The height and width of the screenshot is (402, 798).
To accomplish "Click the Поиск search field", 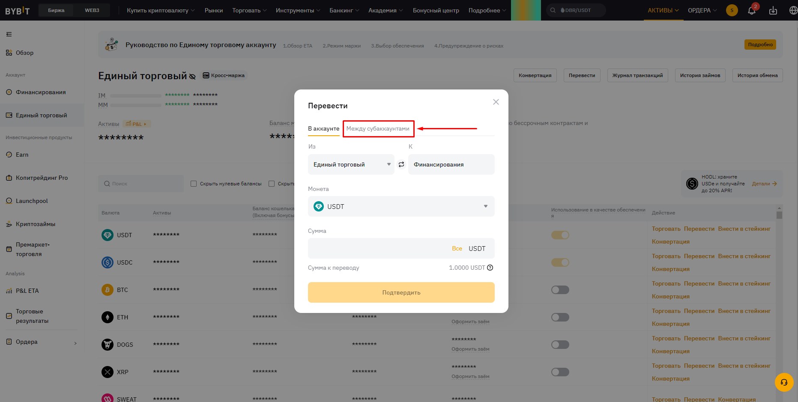I will tap(141, 184).
